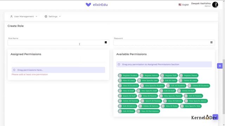Click the circular icon on the Edit All Students chip
The image size is (225, 126).
pyautogui.click(x=168, y=85)
